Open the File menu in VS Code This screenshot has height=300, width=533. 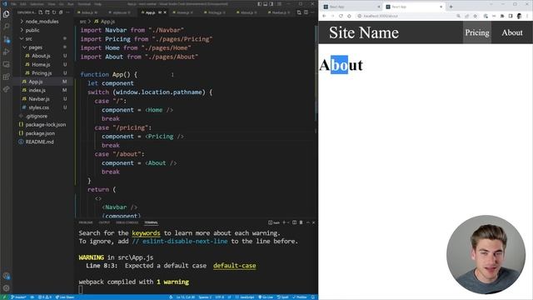[13, 4]
